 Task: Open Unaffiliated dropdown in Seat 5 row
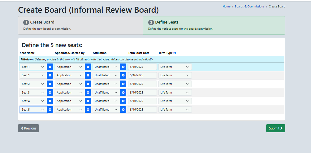(x=106, y=110)
